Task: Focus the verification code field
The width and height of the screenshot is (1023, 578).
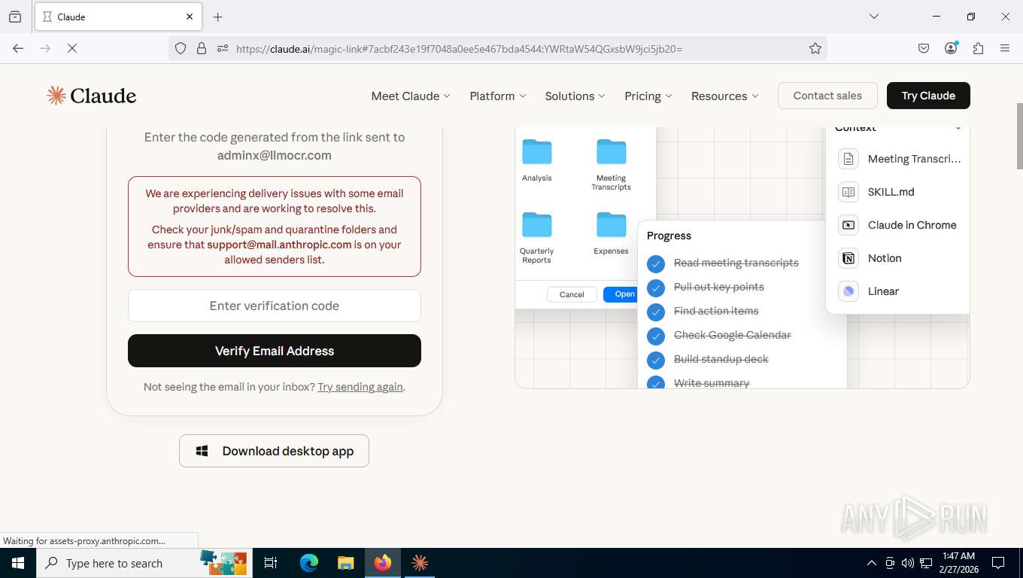Action: pyautogui.click(x=274, y=306)
